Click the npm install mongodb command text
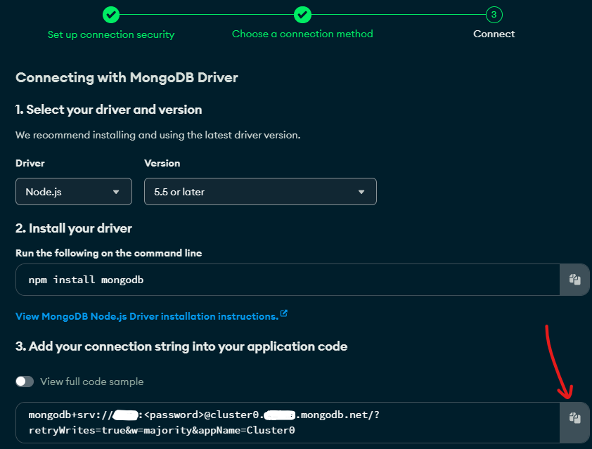The width and height of the screenshot is (592, 449). [86, 280]
